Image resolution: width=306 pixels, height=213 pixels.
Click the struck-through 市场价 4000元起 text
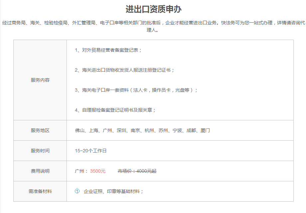tap(137, 171)
